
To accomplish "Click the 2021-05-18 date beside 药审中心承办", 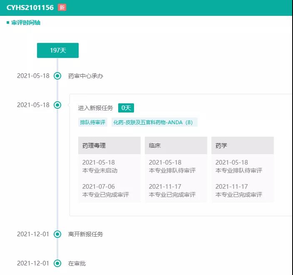I will [x=33, y=76].
